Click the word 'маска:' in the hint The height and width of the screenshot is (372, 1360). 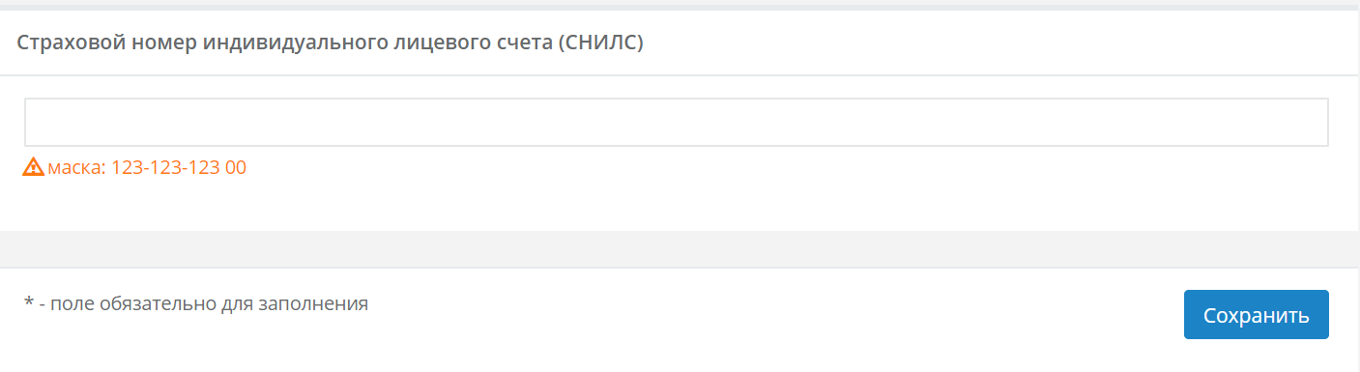76,168
